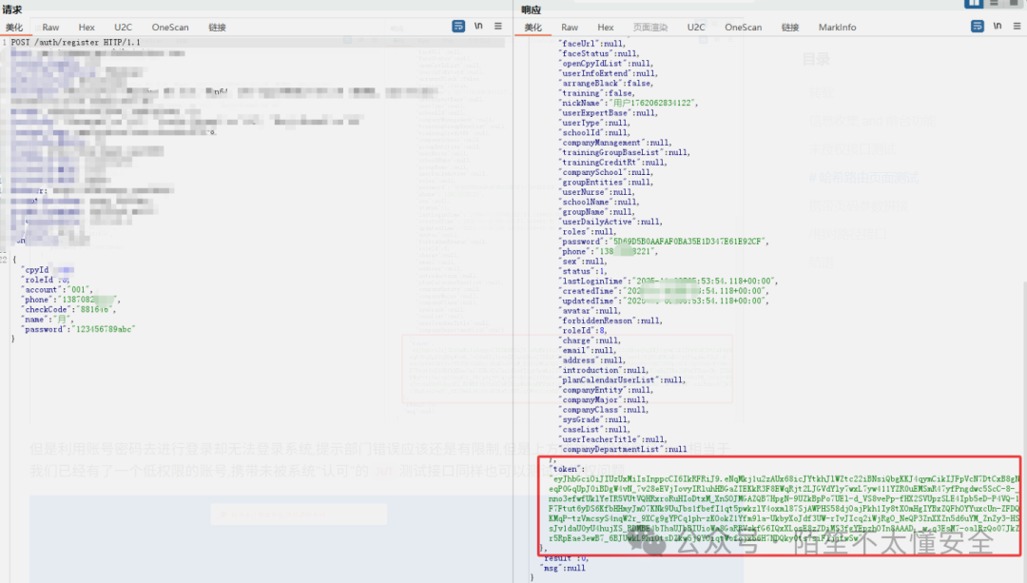Click "userDailyActive":null in the response
Screen dimensions: 1027x583
[610, 222]
